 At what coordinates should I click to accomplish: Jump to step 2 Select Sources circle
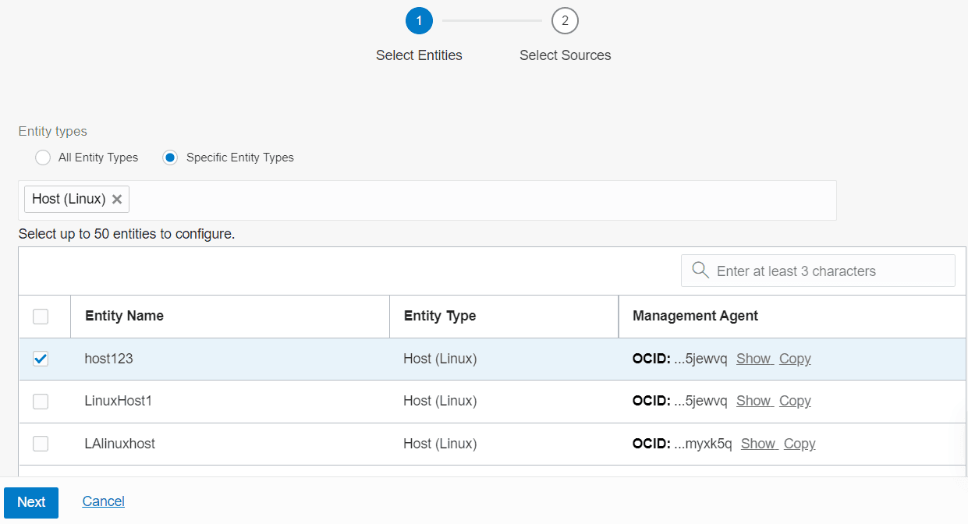[565, 20]
